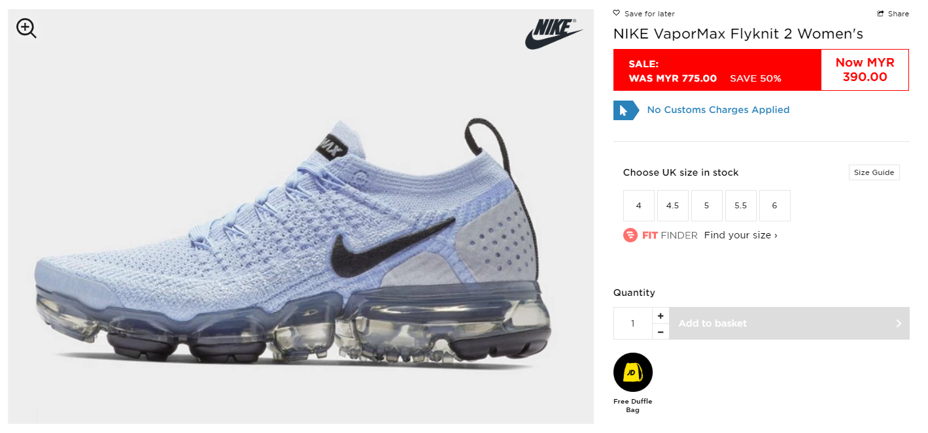928x433 pixels.
Task: Click the Fit Finder round red icon
Action: pyautogui.click(x=630, y=235)
